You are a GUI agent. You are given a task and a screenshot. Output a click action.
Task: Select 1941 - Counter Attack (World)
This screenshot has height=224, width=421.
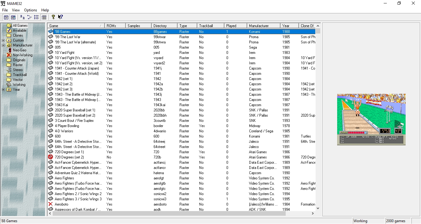[x=182, y=73]
